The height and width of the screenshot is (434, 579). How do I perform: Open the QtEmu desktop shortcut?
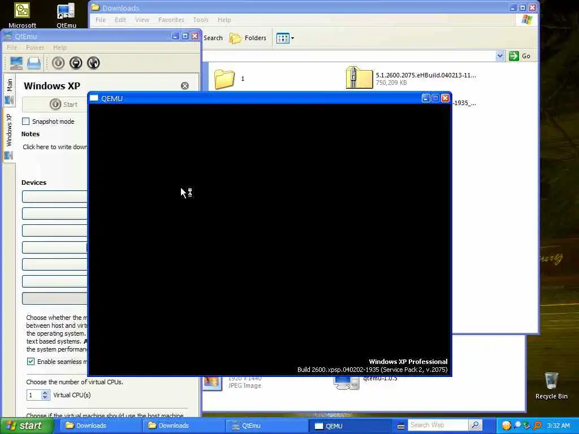[66, 15]
